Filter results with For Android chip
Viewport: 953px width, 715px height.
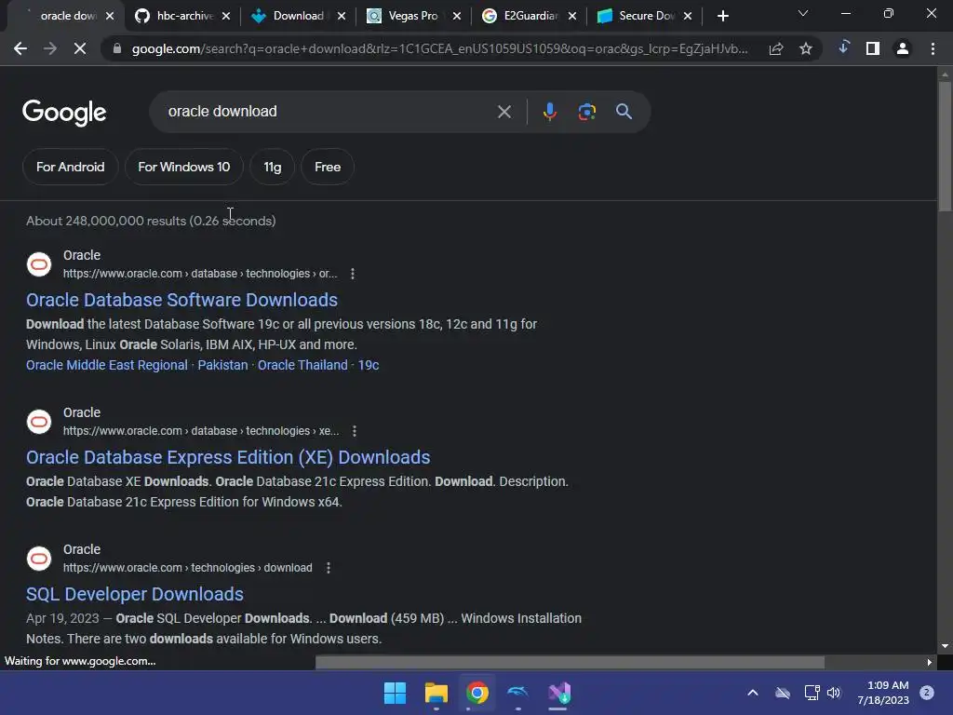71,167
